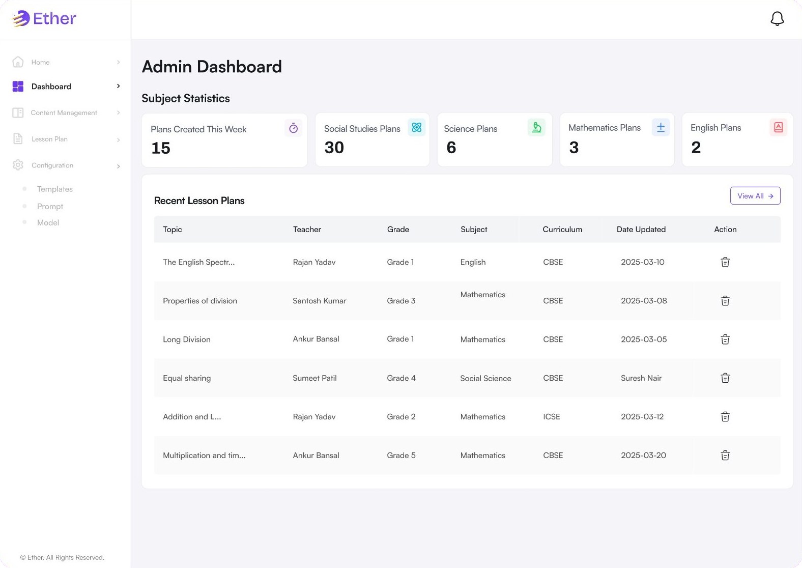Screen dimensions: 802x568
Task: Click the Suresh Nair cell
Action: click(641, 378)
